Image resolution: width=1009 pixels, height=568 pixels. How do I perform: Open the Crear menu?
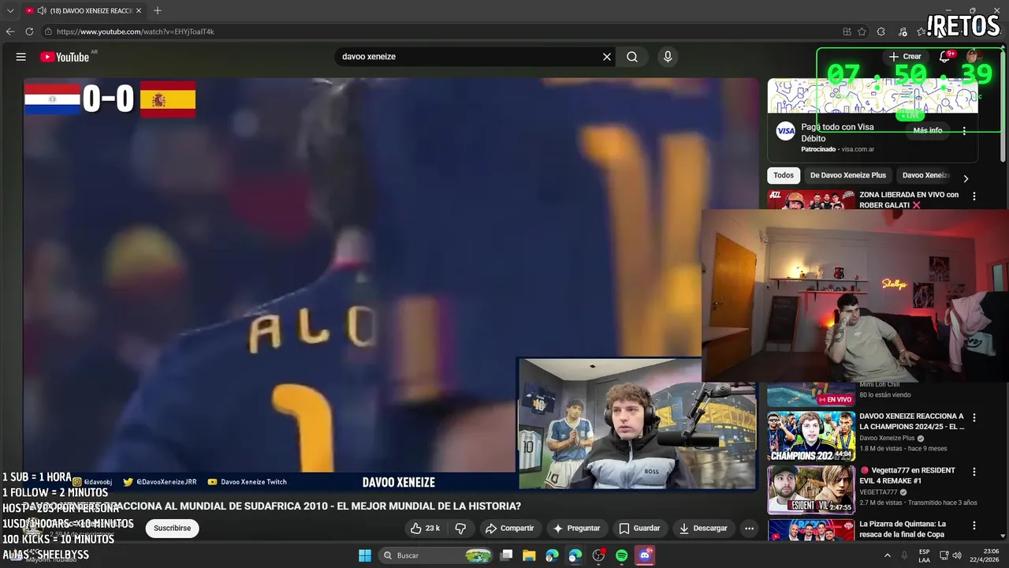coord(905,57)
